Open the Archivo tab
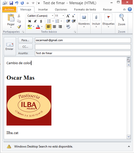134x153 pixels. pos(9,9)
